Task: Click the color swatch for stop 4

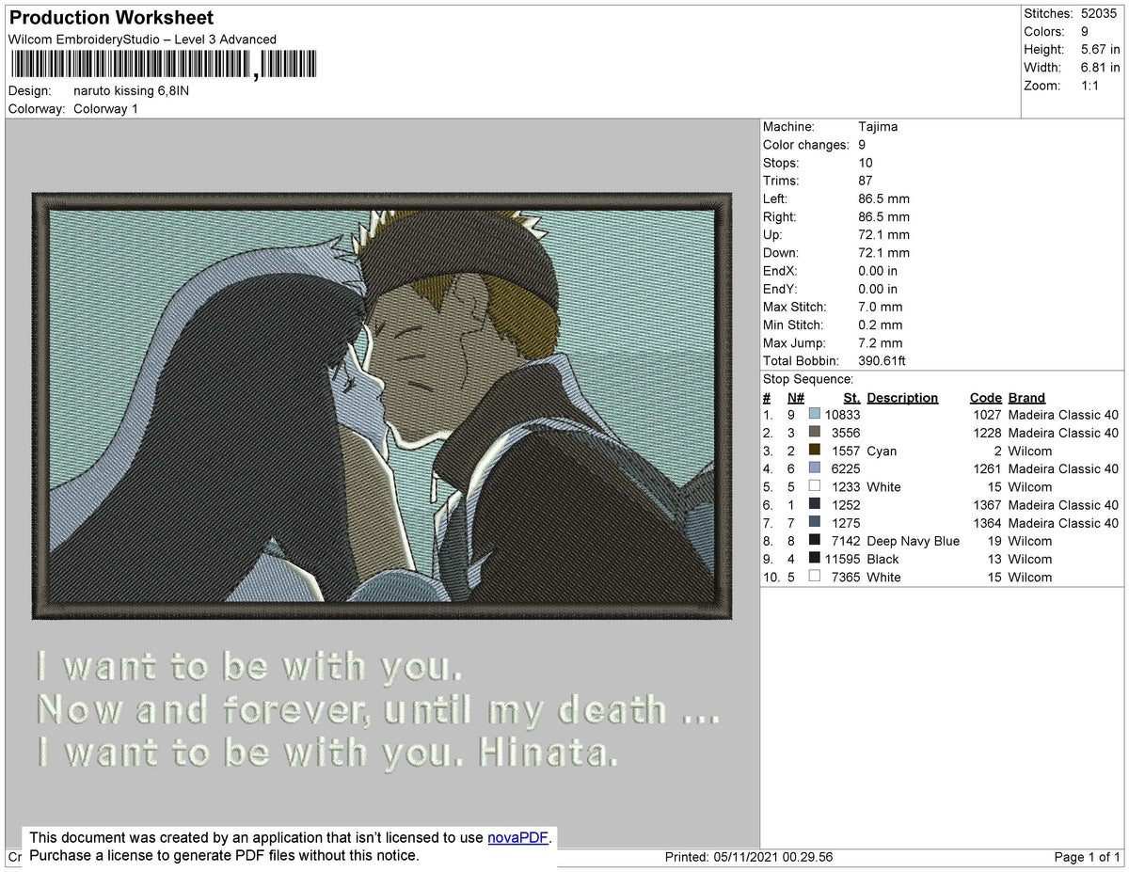Action: point(815,468)
